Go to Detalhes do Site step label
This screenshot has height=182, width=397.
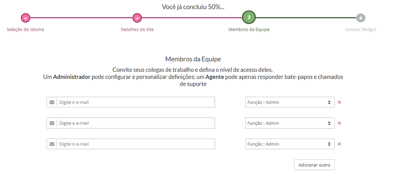(137, 29)
